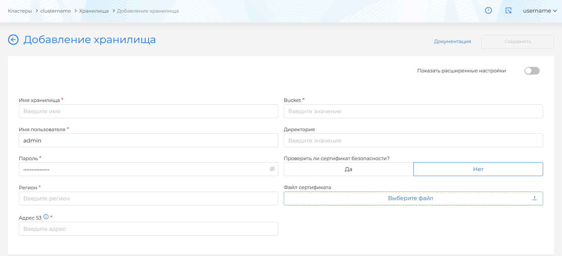Open clustername in the breadcrumb

[x=55, y=11]
